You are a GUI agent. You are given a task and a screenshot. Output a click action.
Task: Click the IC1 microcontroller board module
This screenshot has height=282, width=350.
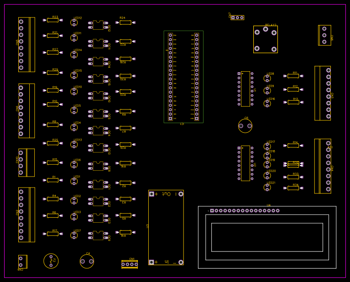(183, 77)
